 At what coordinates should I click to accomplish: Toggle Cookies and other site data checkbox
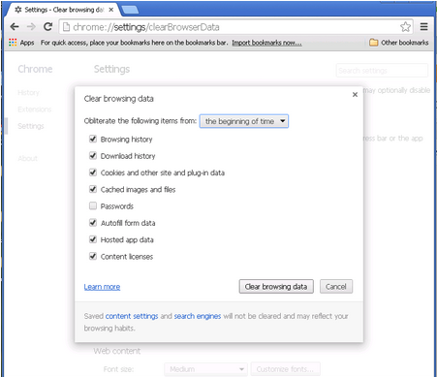pyautogui.click(x=93, y=173)
